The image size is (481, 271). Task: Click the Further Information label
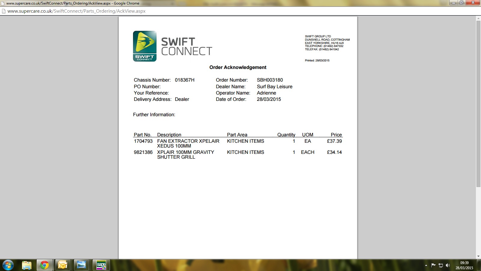point(154,115)
